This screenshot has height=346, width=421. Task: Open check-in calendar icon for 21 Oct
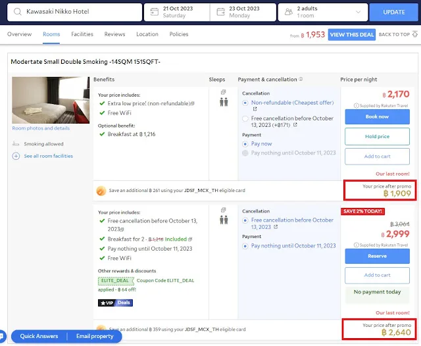tap(155, 12)
